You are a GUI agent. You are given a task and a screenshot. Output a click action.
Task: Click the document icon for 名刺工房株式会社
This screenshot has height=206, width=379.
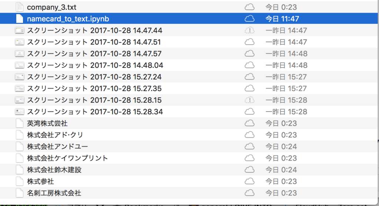tap(20, 193)
